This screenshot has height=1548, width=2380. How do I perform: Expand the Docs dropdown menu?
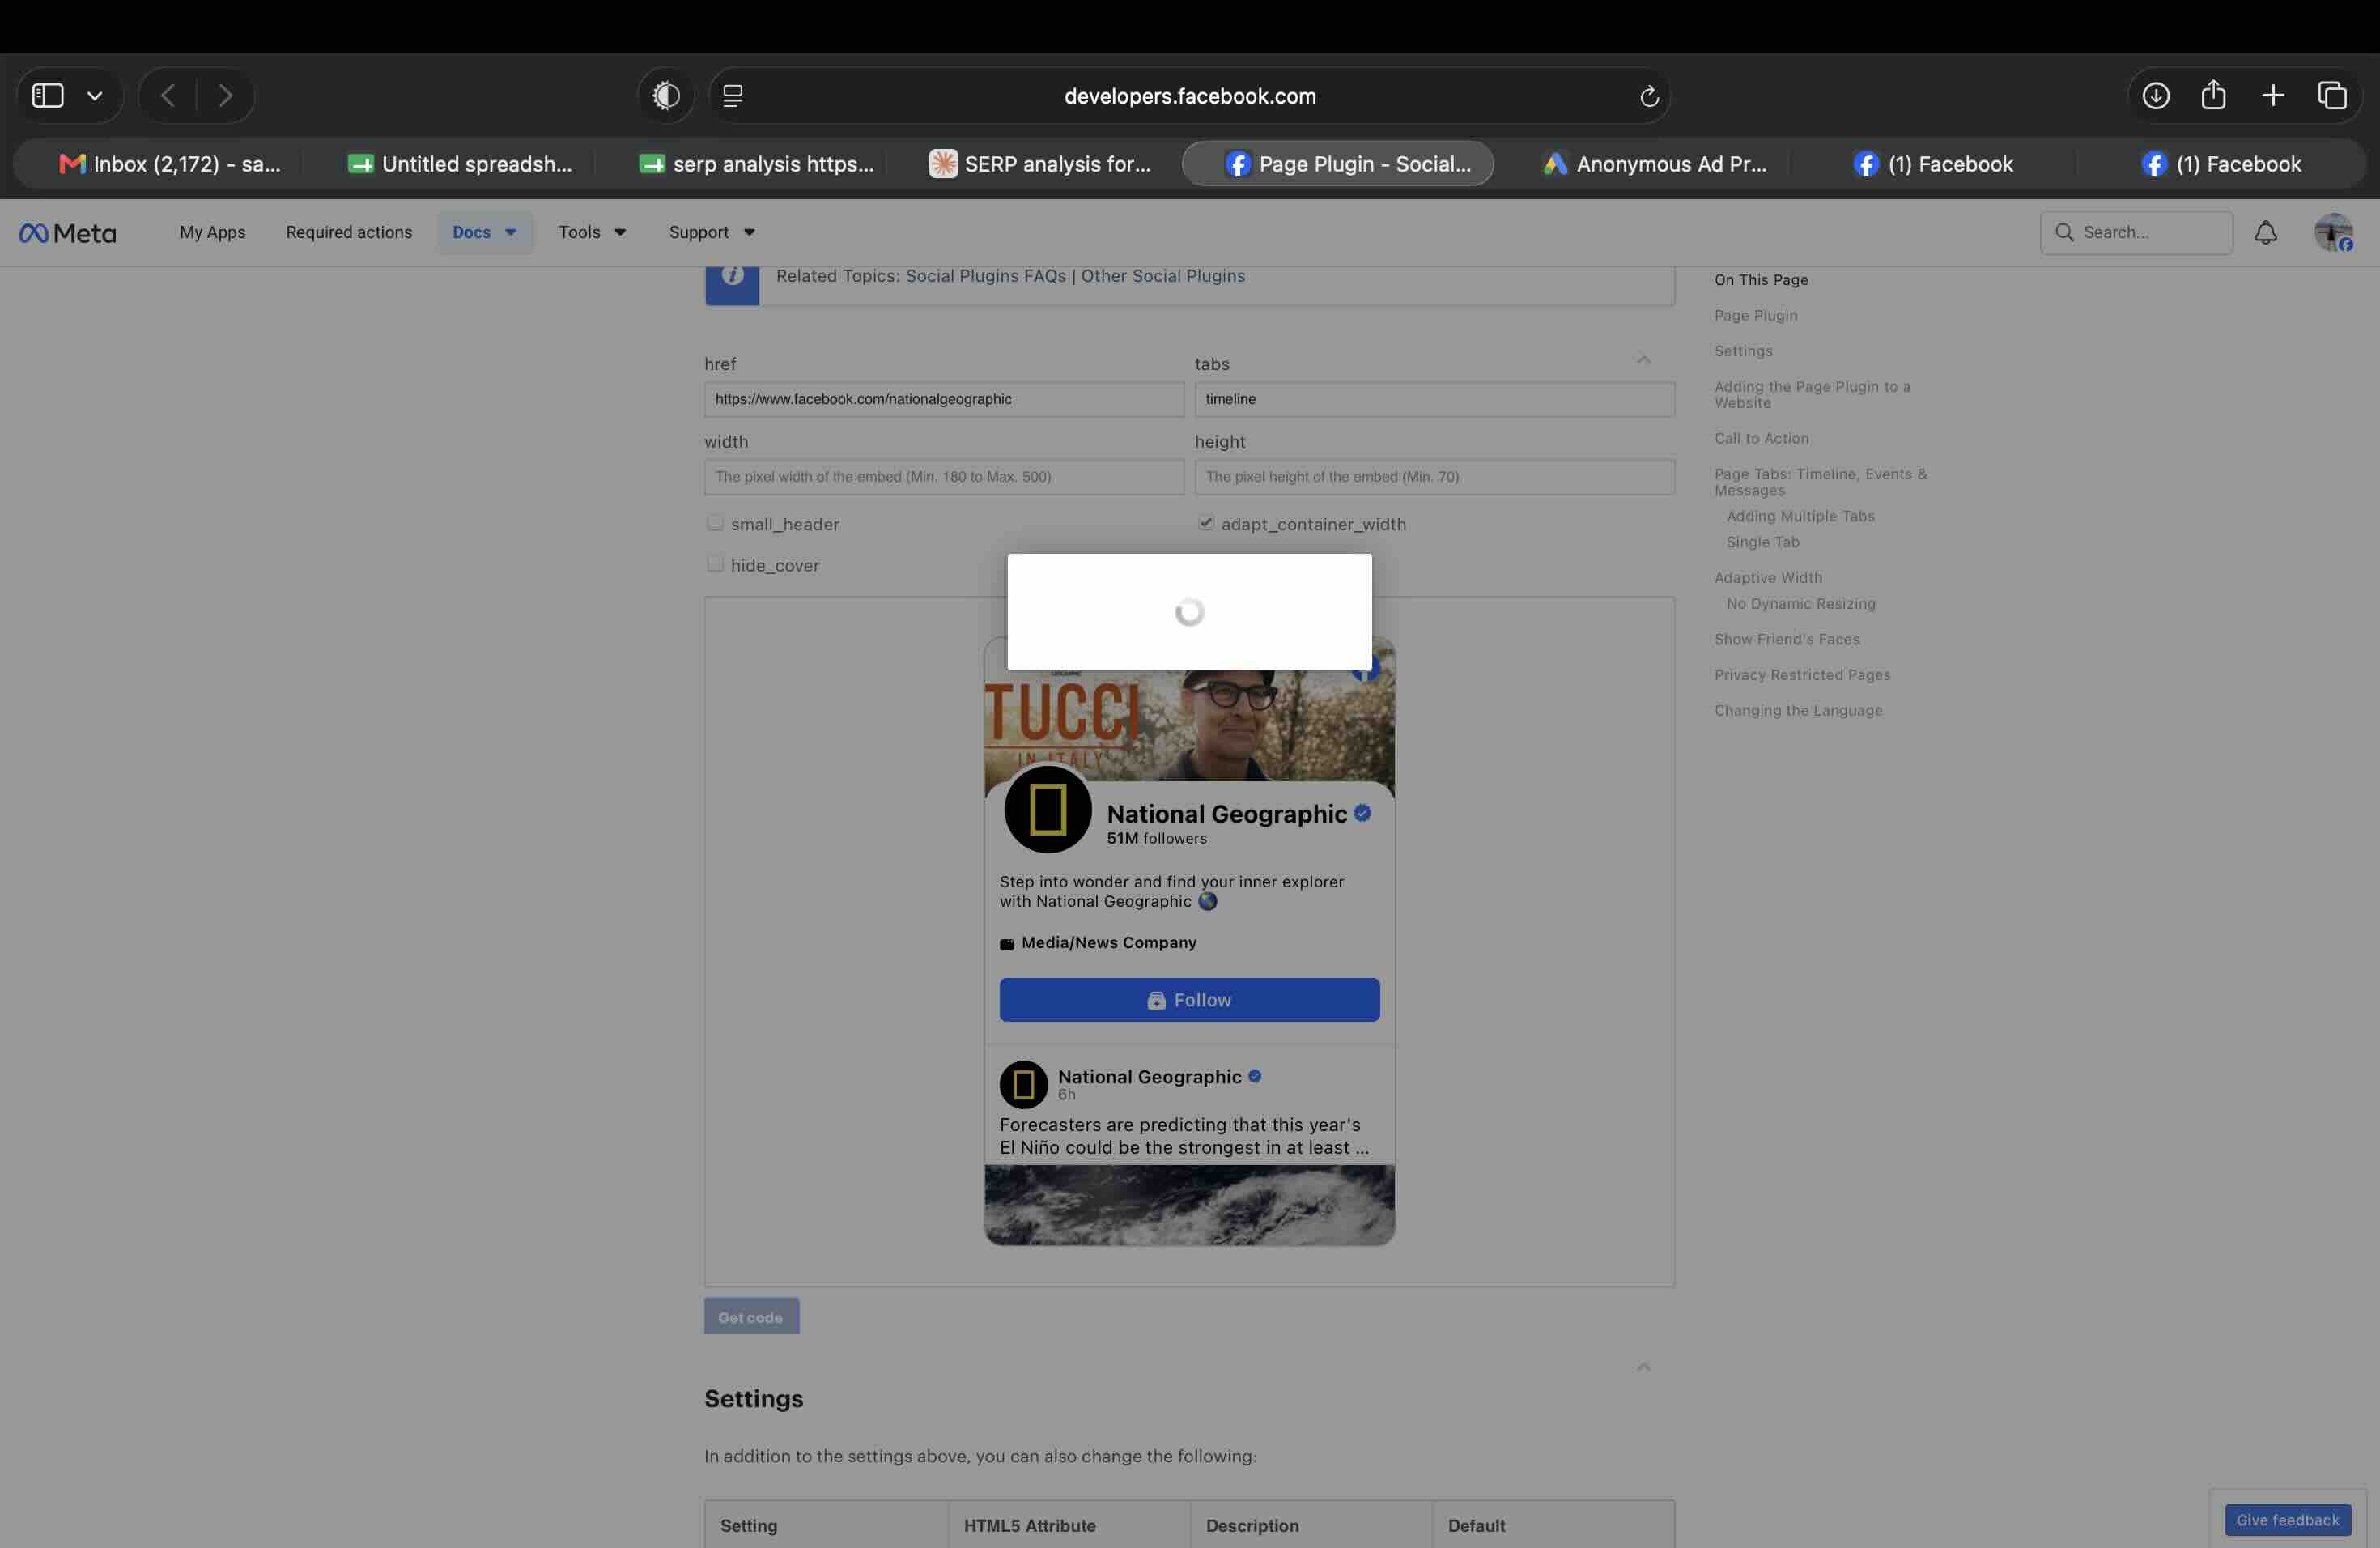click(x=485, y=232)
